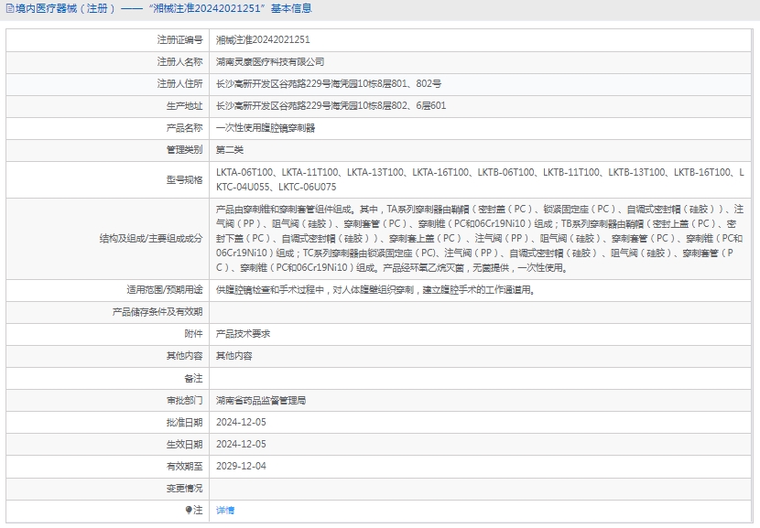Click the 第二类 management category value

(229, 150)
